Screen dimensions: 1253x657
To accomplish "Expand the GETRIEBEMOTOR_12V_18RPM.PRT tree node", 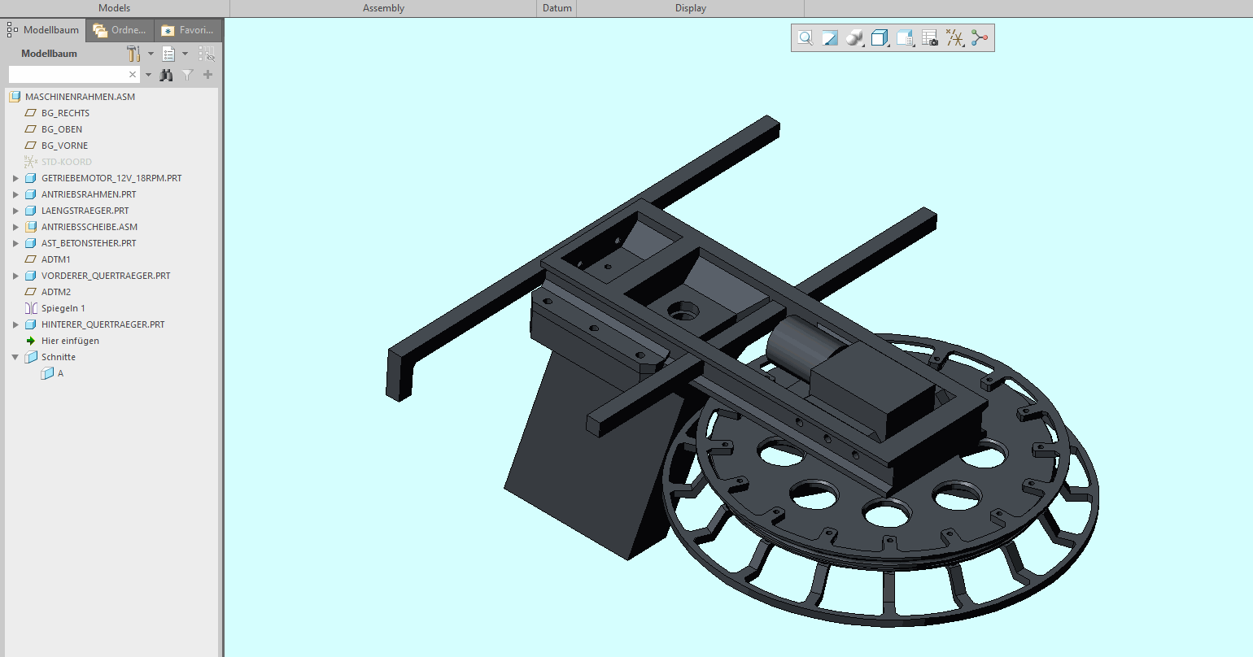I will point(15,178).
